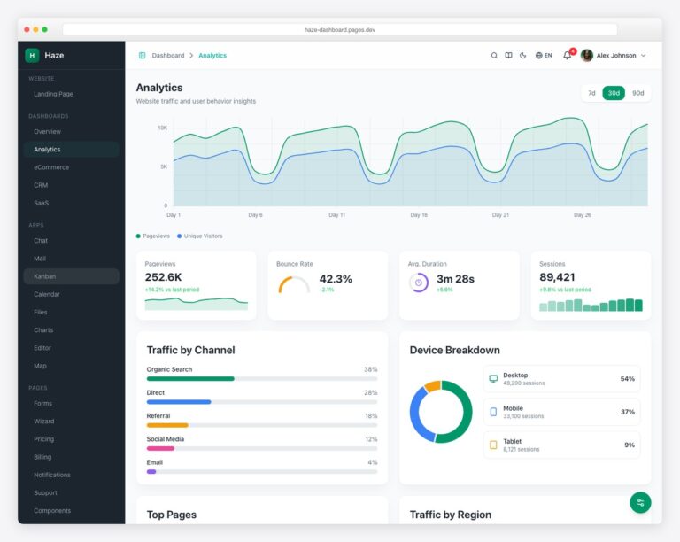Click the Mobile device icon

pos(493,412)
